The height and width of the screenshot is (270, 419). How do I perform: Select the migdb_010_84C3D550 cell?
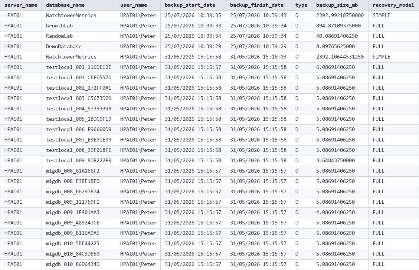coord(79,254)
